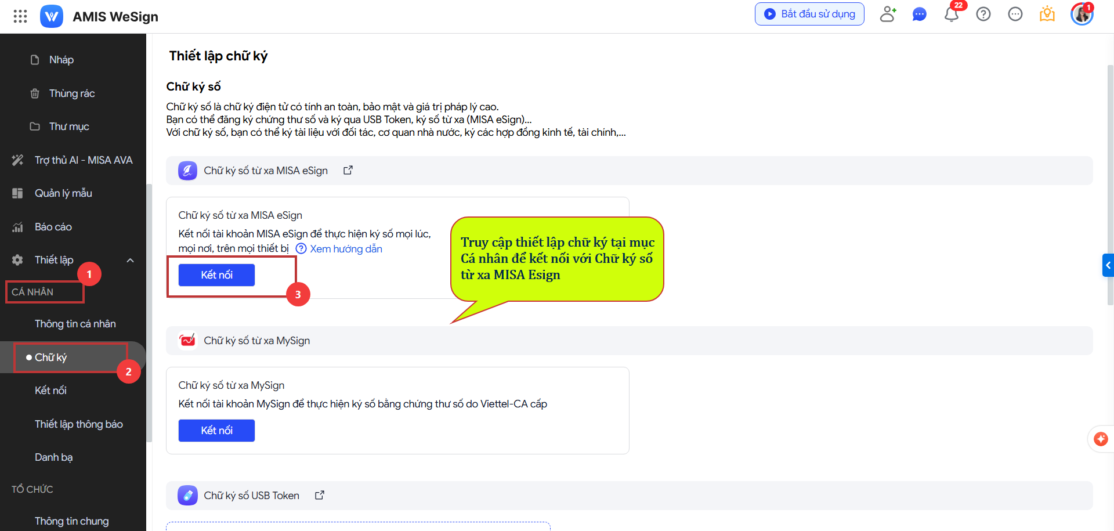
Task: Click the Bắt đầu sử dụng button
Action: [809, 14]
